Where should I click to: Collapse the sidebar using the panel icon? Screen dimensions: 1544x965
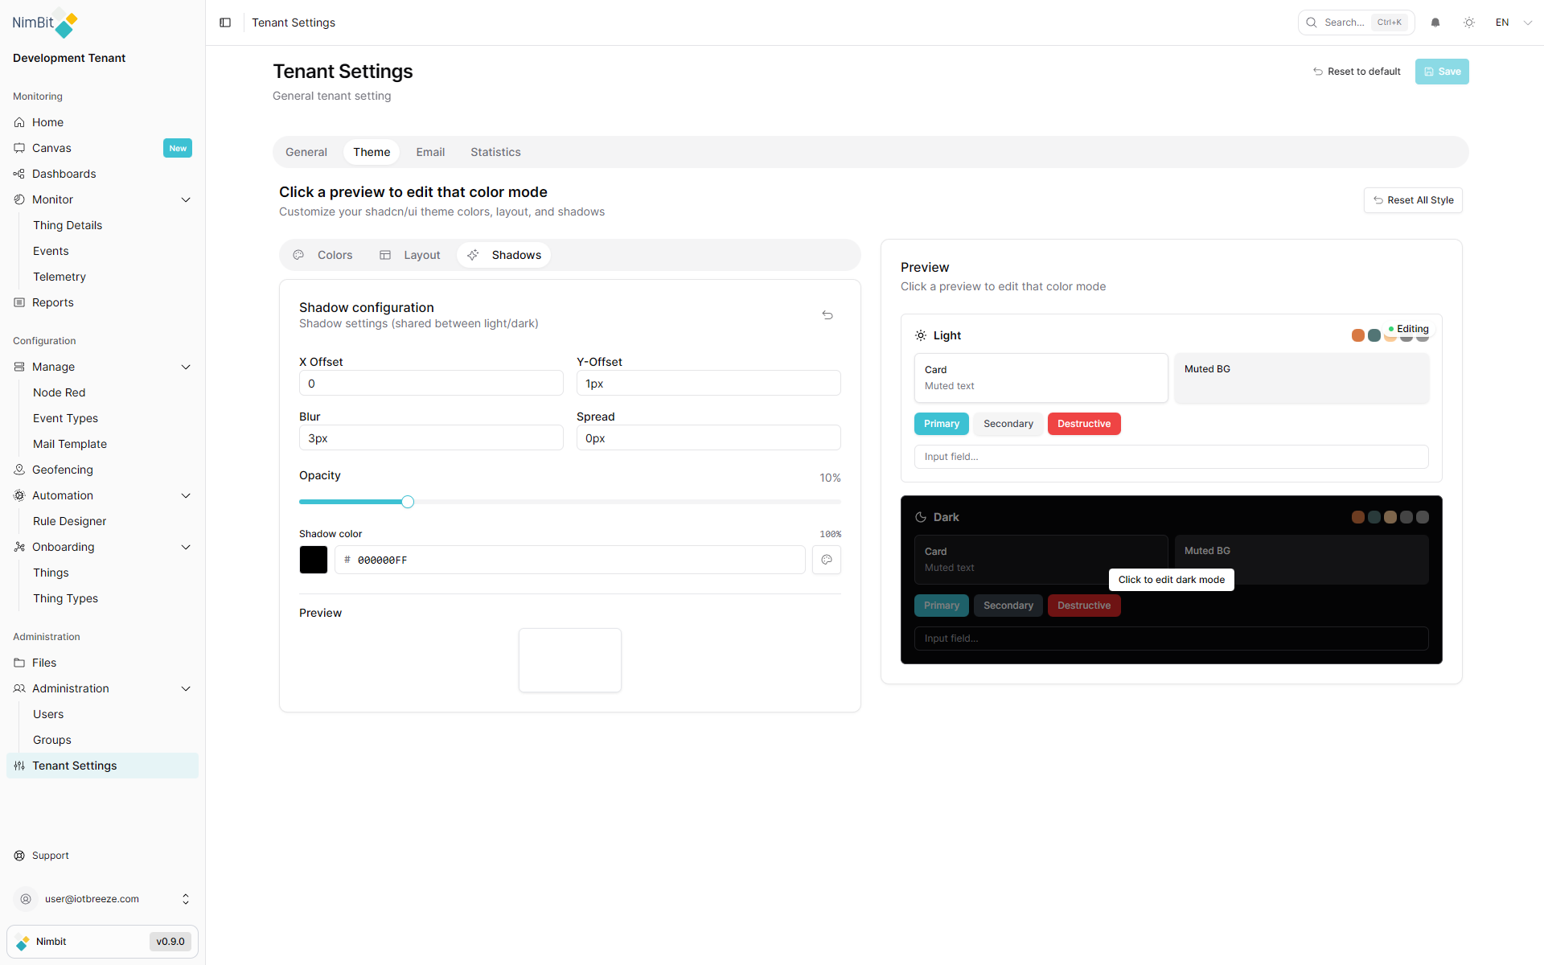pos(225,23)
